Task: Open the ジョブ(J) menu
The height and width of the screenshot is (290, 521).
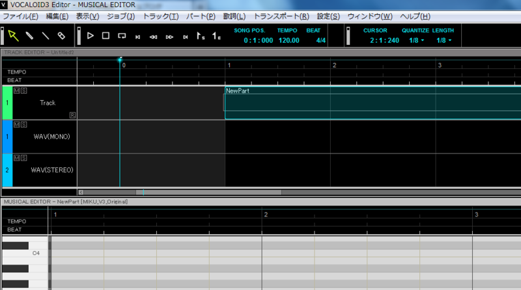Action: [121, 17]
